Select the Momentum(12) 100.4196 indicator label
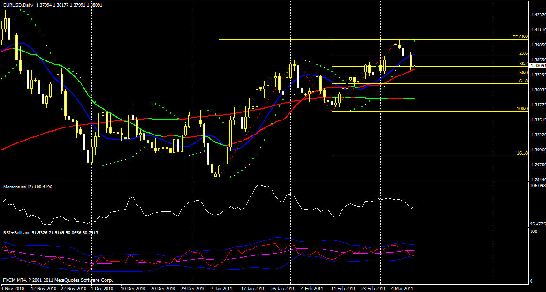Viewport: 546px width, 292px height. pos(28,187)
